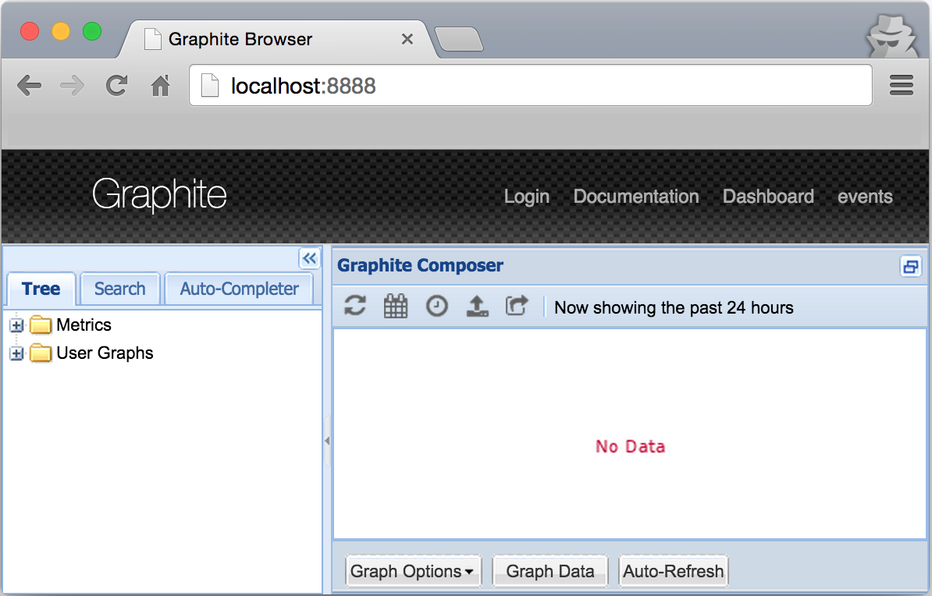Click the upload/save graph icon
The image size is (932, 596).
(x=477, y=306)
